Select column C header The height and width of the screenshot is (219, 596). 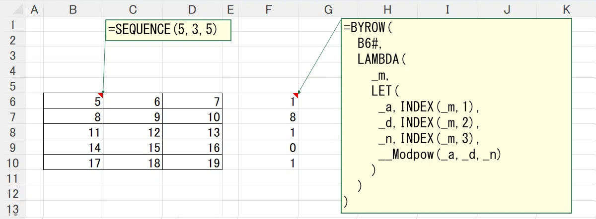tap(133, 9)
